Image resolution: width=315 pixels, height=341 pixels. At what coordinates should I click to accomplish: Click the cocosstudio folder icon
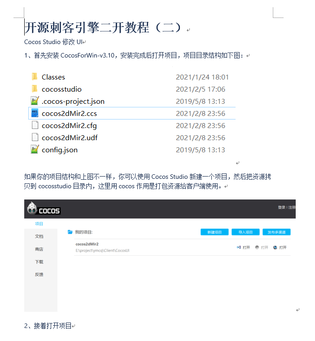point(35,89)
